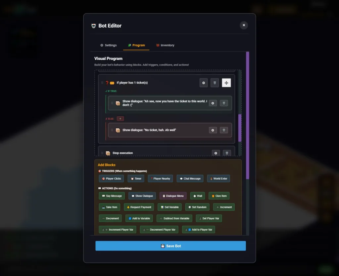
Task: Open settings gear for ticket condition block
Action: 204,83
